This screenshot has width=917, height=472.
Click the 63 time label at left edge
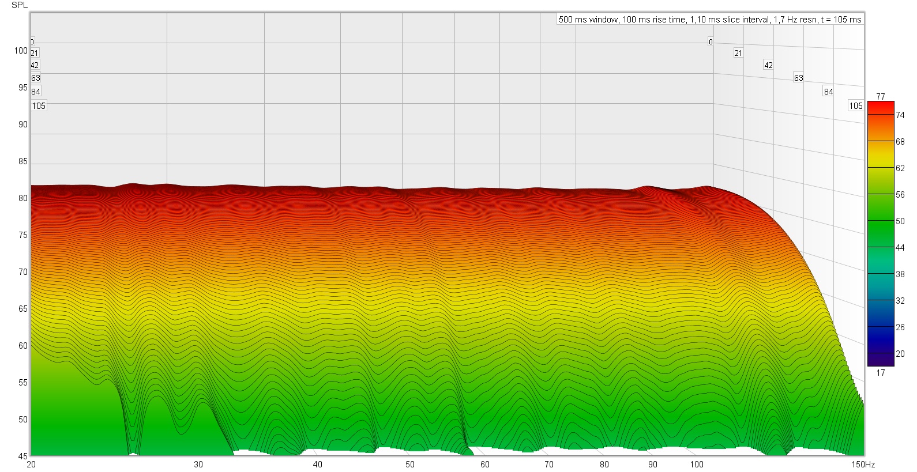(36, 78)
